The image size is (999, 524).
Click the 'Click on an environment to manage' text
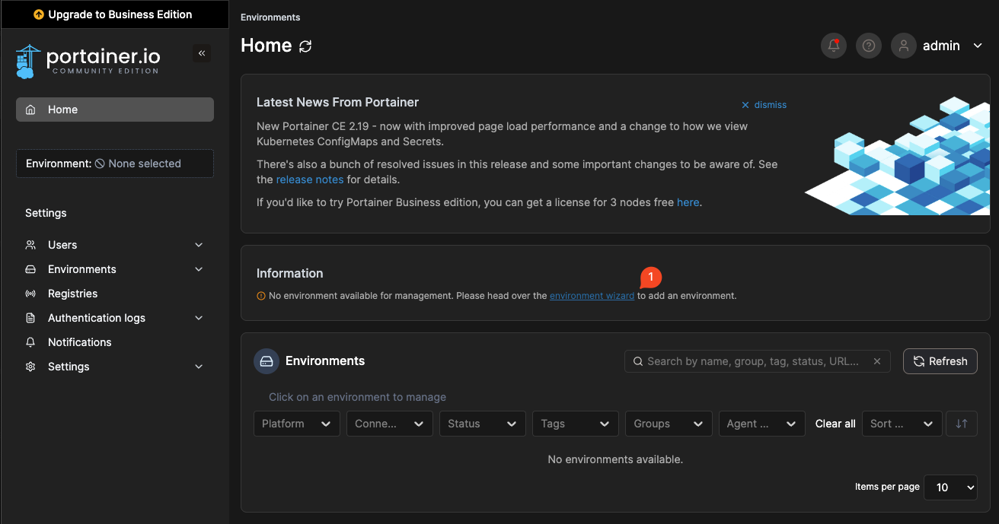pos(357,397)
